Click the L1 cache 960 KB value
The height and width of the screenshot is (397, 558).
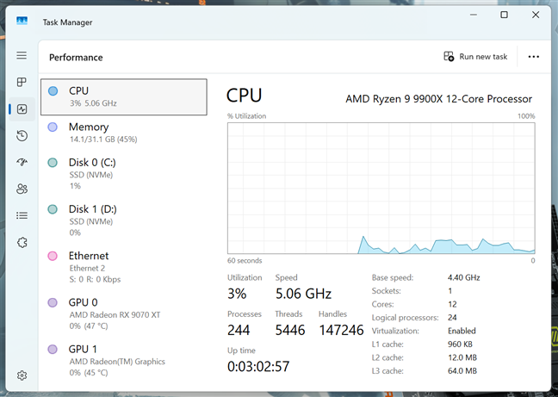(460, 344)
